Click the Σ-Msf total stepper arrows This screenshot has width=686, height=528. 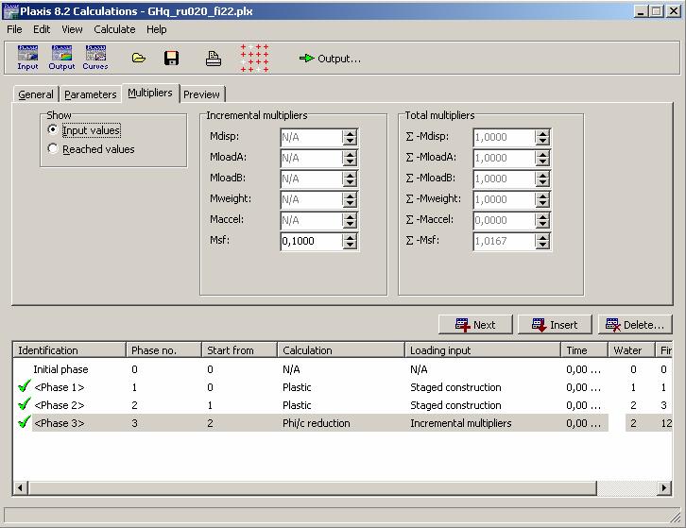[x=542, y=241]
